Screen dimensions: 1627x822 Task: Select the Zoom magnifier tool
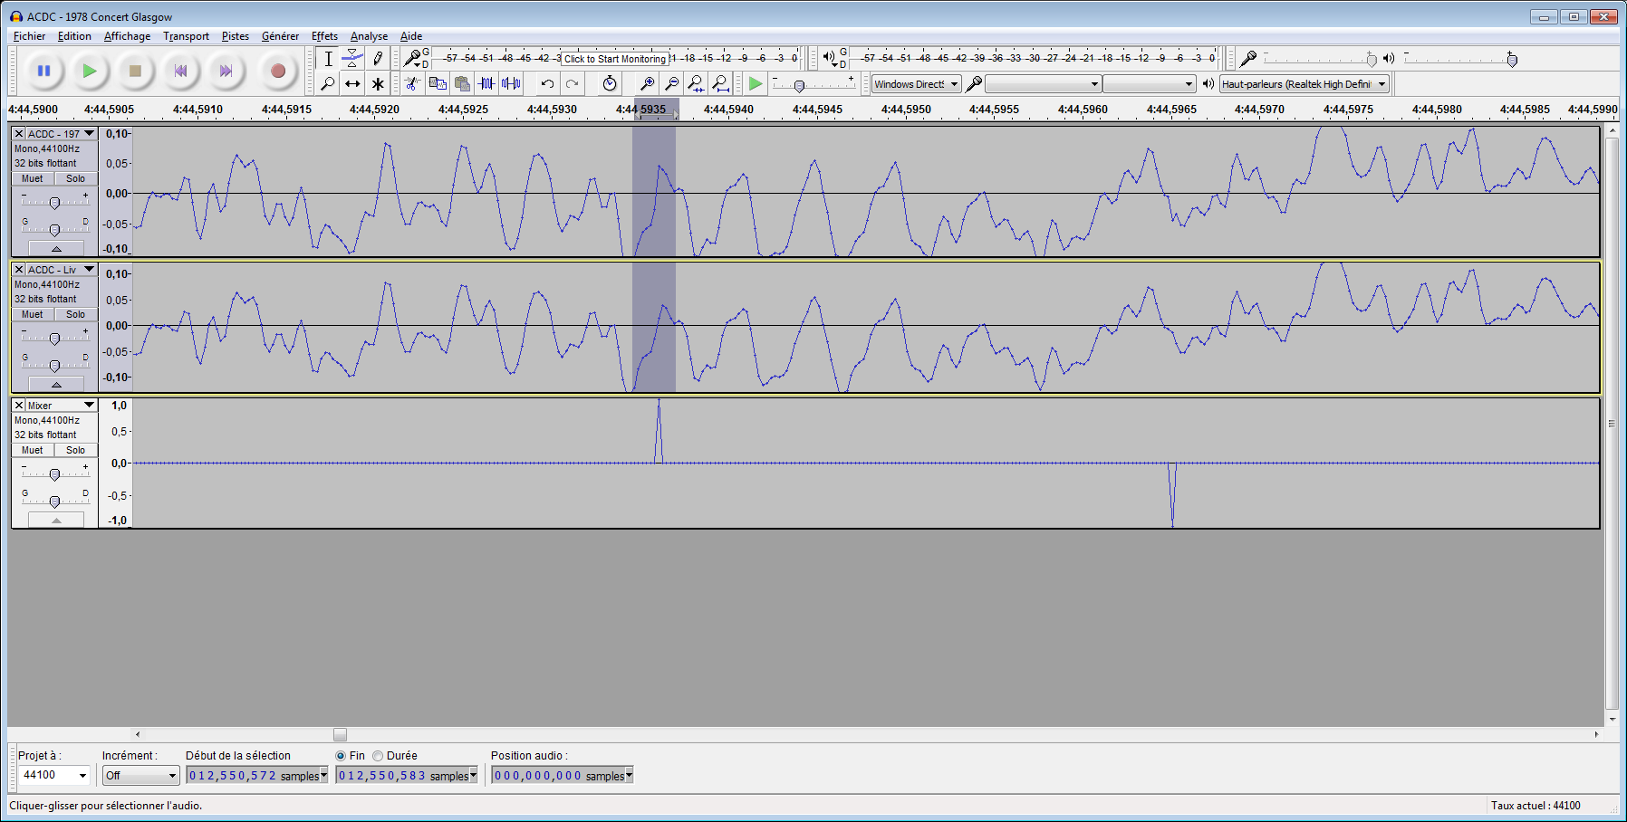328,83
